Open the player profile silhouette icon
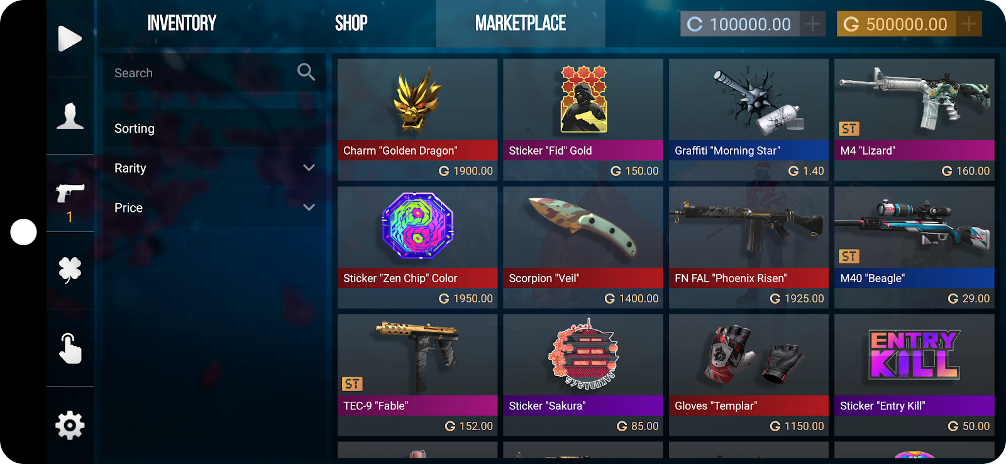 click(70, 116)
